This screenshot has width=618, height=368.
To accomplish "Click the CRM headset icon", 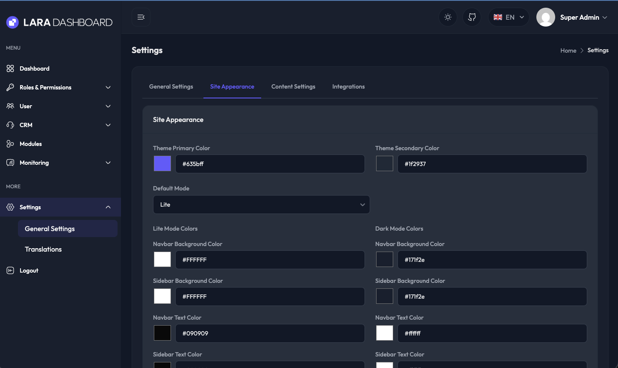I will [x=10, y=125].
